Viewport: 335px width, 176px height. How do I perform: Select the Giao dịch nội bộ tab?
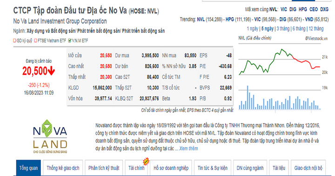(x=308, y=168)
